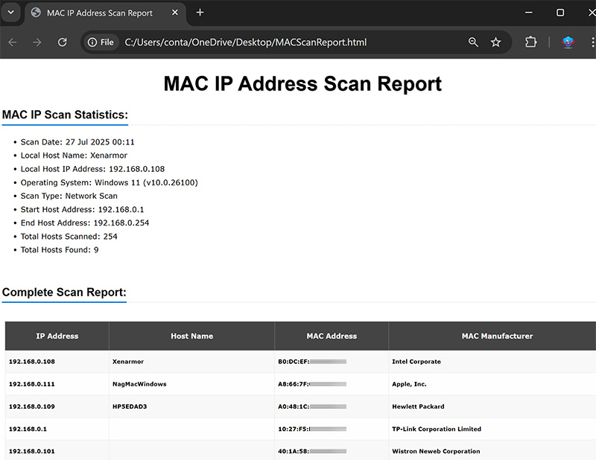
Task: Click host name HP5EDAD3
Action: click(130, 406)
